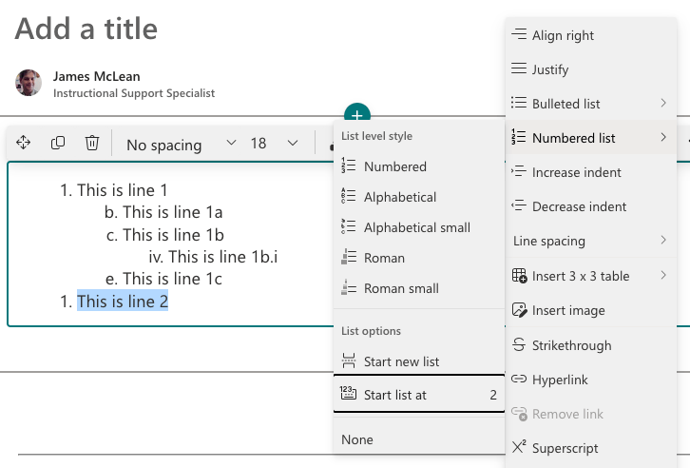Select None for list style
Screen dimensions: 690x468
click(419, 439)
